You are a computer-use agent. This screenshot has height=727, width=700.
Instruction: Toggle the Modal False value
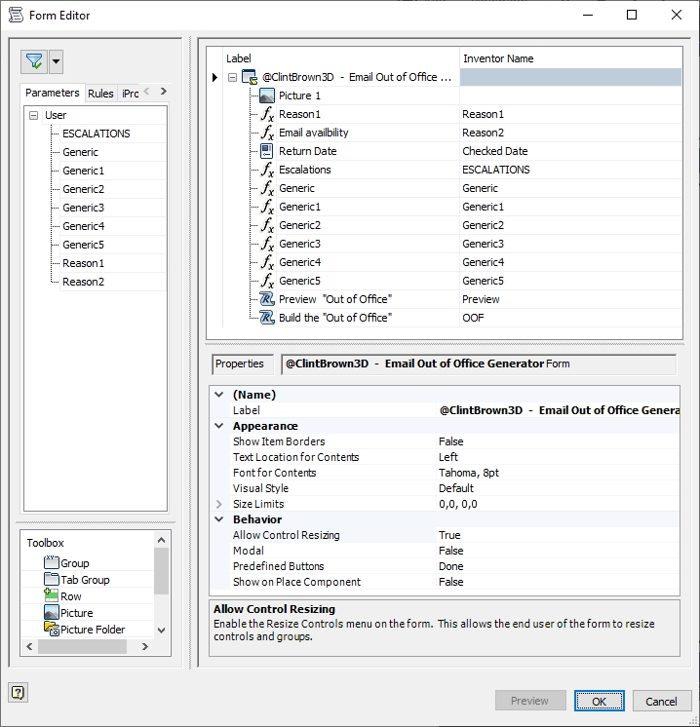pyautogui.click(x=558, y=551)
